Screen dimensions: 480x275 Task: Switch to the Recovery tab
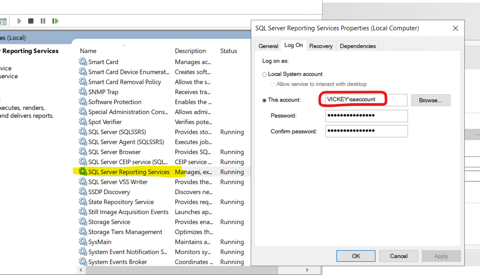point(321,45)
